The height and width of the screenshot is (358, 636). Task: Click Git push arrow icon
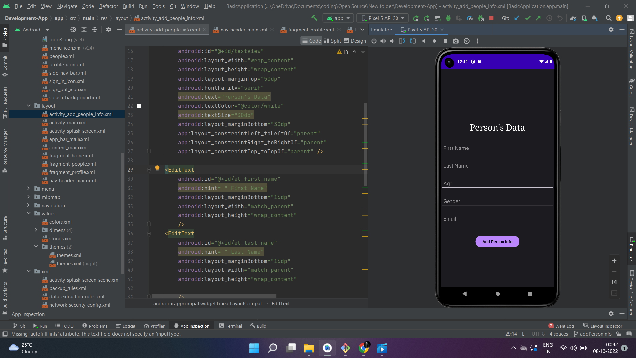(x=538, y=18)
